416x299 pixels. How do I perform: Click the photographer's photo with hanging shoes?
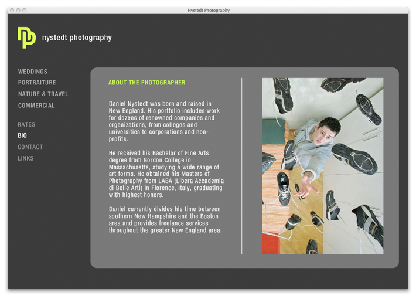[322, 166]
